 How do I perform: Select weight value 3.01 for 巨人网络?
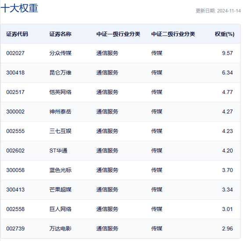[227, 209]
